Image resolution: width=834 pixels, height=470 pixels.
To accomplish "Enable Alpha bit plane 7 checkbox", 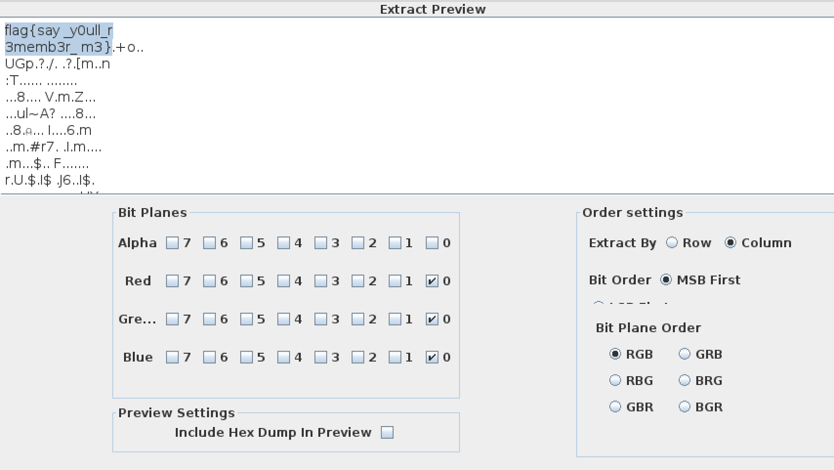I will pos(172,243).
